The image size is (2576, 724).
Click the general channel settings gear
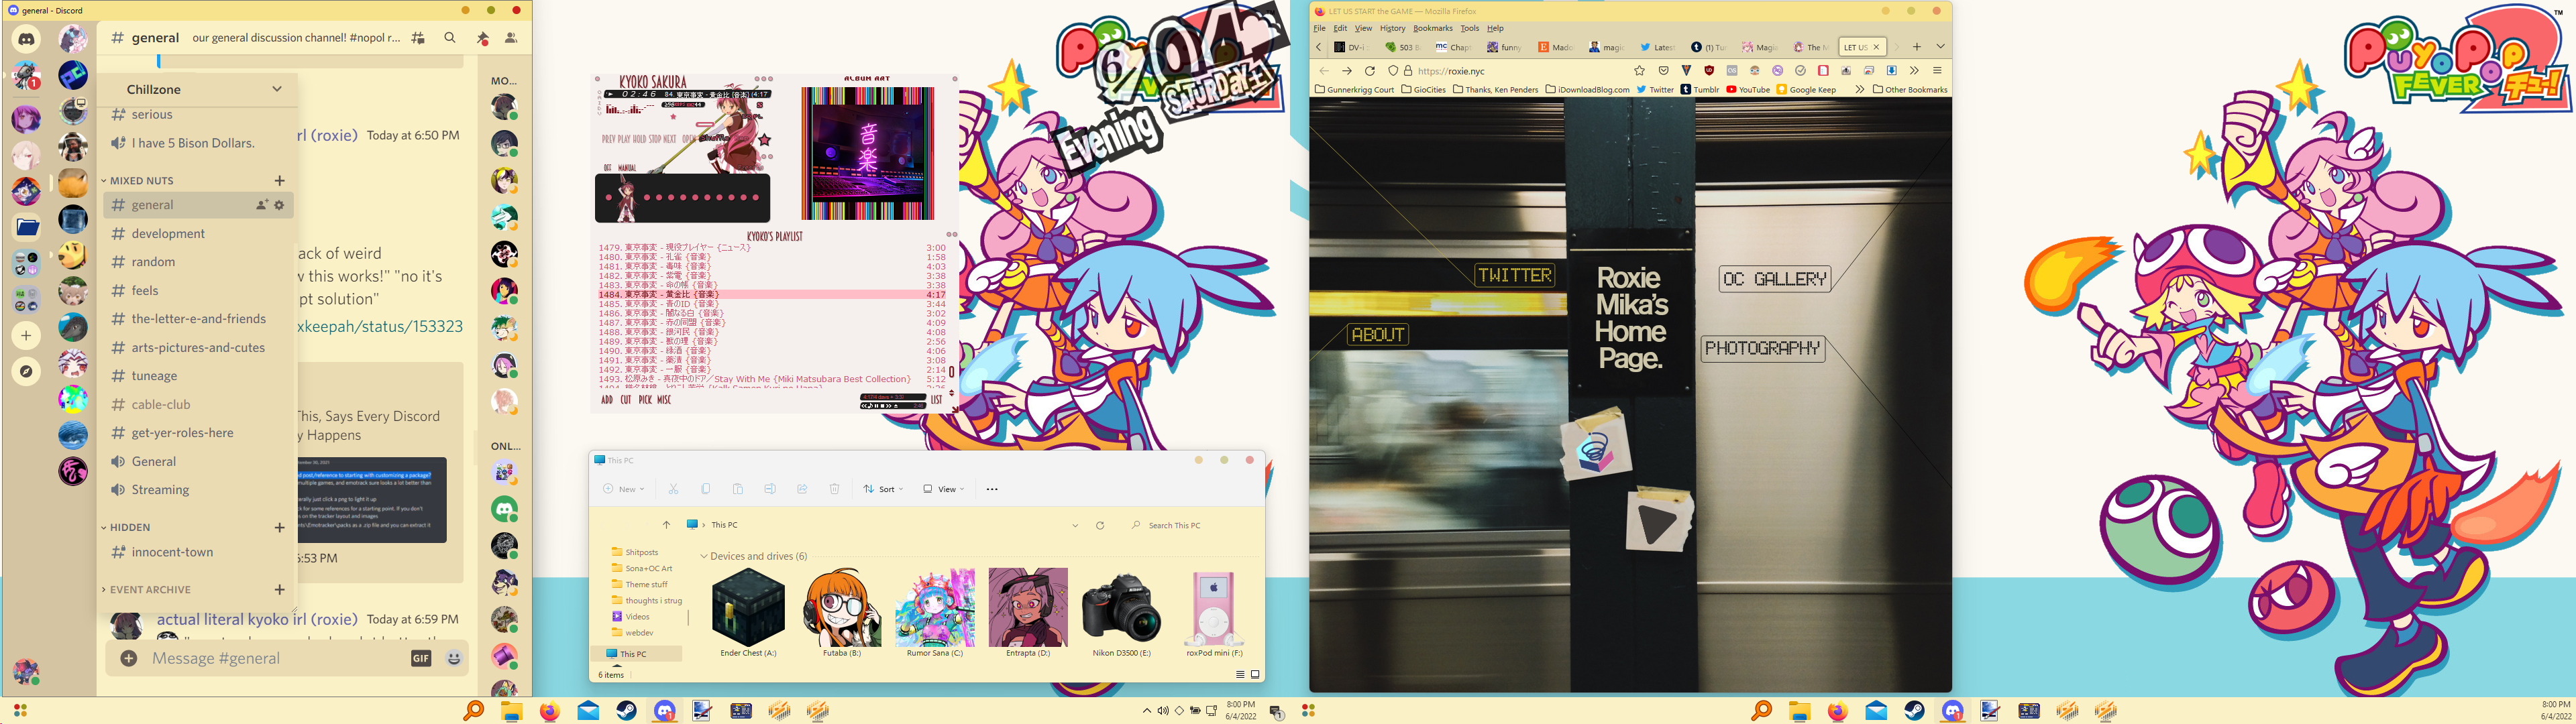(279, 205)
